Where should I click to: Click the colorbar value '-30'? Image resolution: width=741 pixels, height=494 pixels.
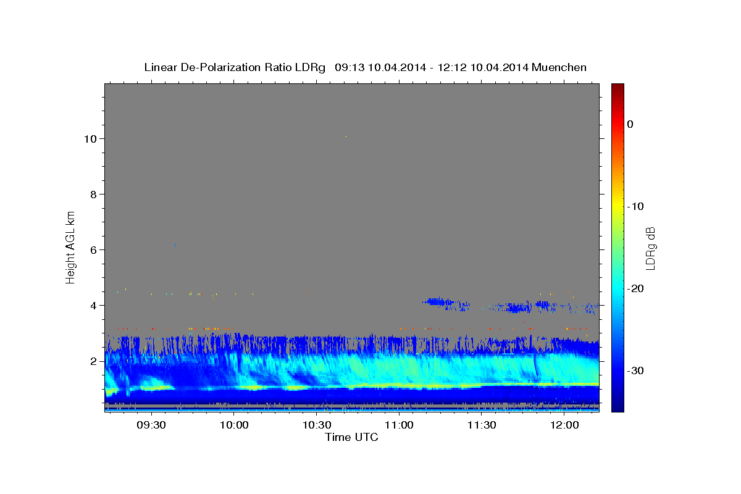pyautogui.click(x=636, y=371)
